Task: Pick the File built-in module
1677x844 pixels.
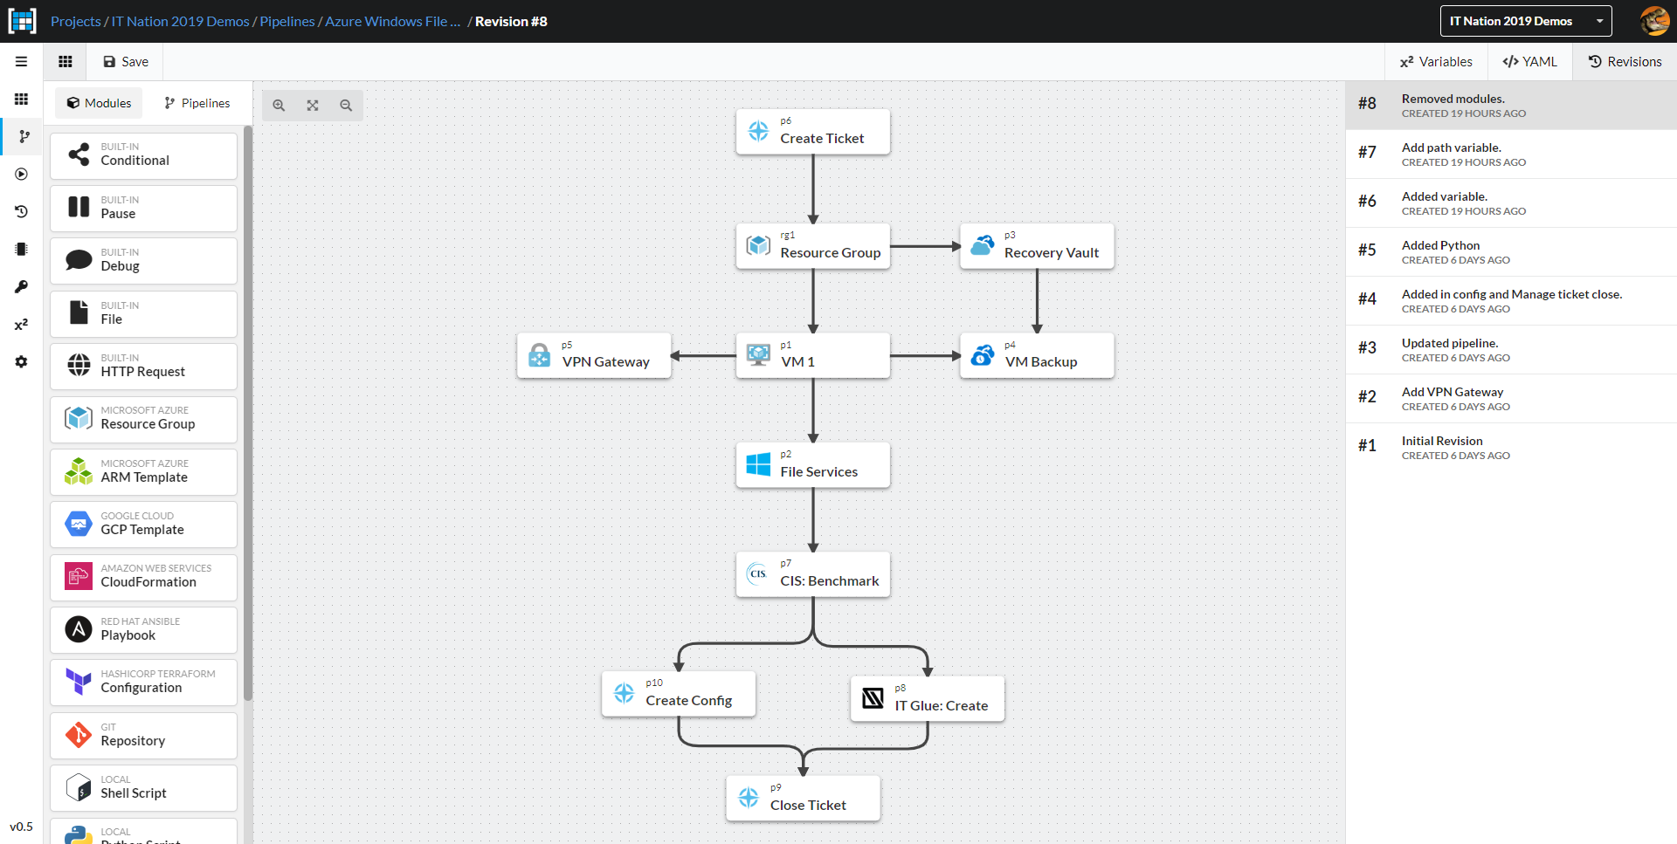Action: pos(143,314)
